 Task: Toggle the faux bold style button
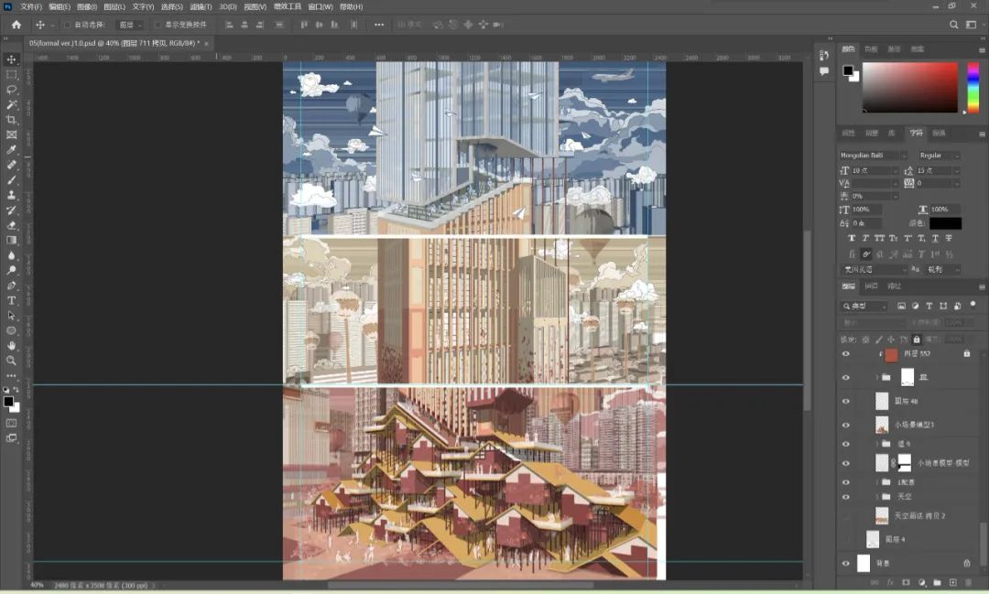click(x=852, y=238)
